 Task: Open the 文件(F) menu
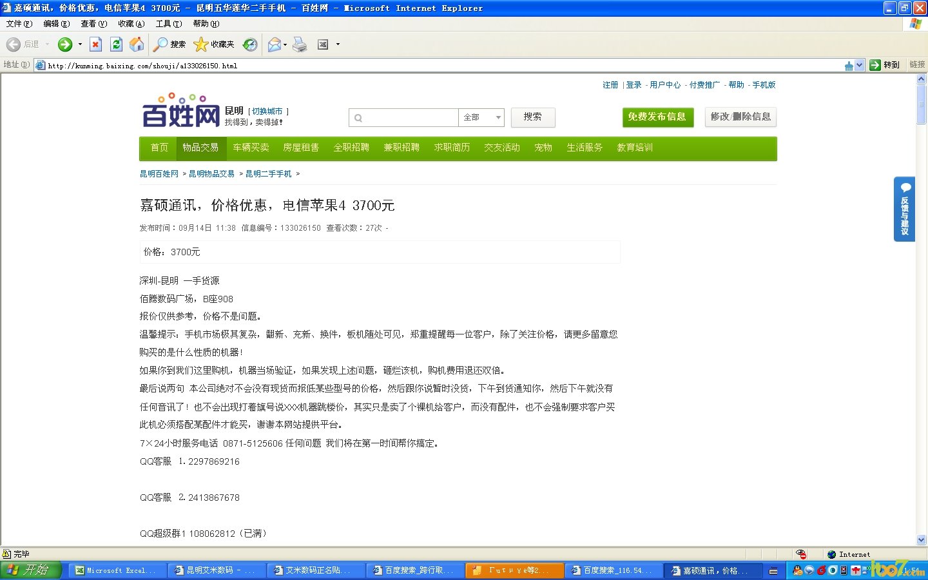[19, 24]
